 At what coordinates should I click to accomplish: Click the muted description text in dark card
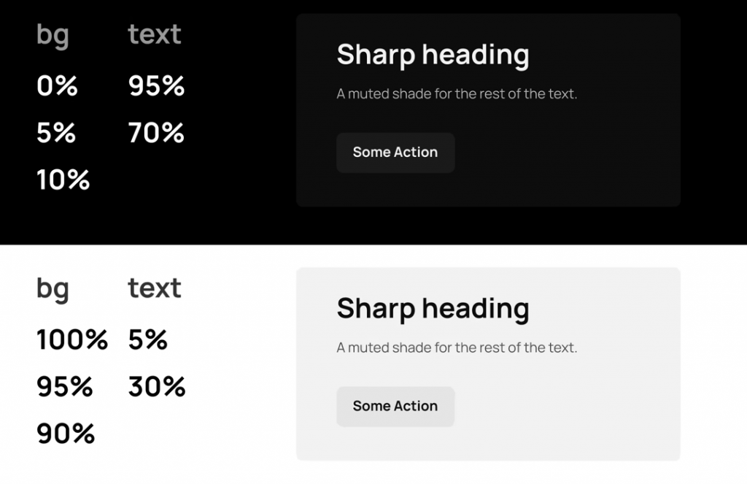(457, 94)
